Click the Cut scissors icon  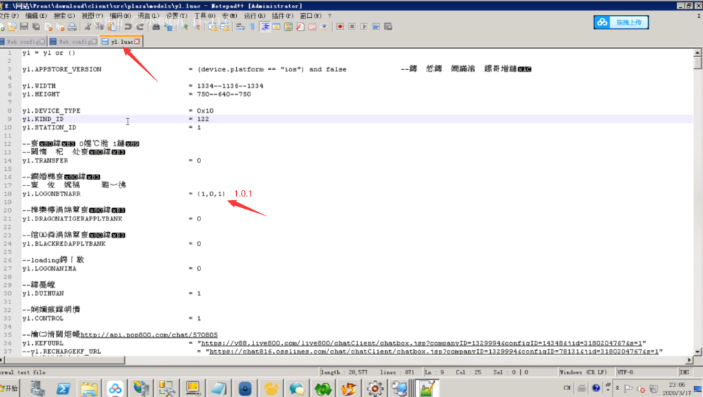[89, 27]
